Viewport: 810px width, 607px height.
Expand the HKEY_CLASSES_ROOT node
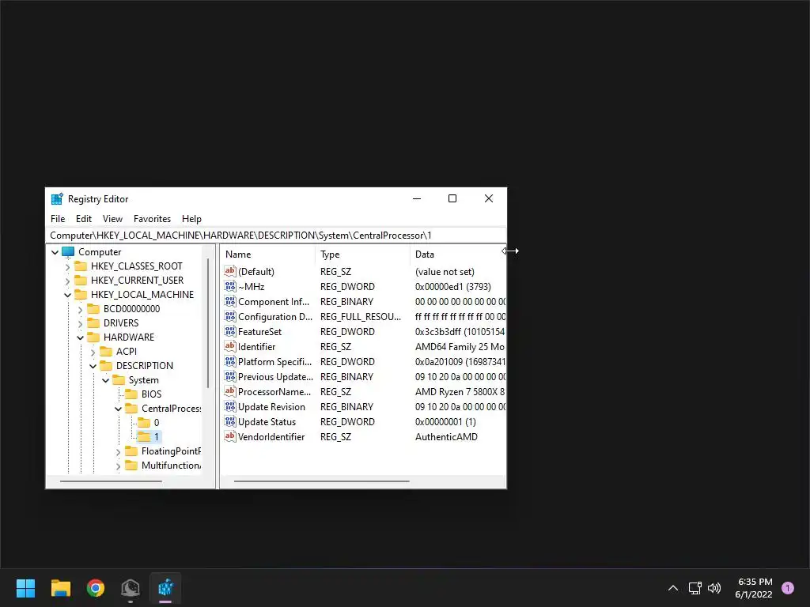68,267
